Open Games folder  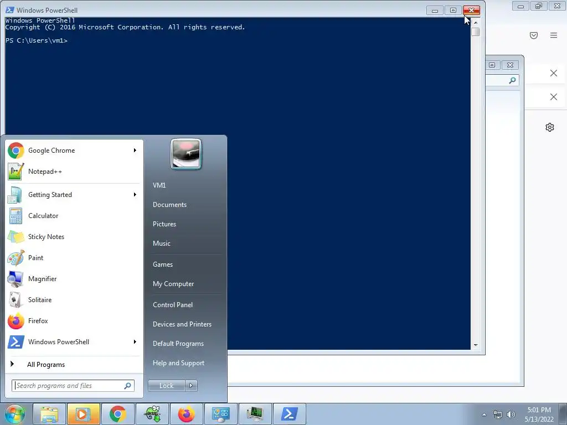pos(163,265)
